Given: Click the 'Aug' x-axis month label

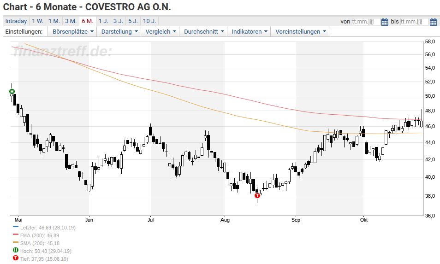Looking at the screenshot, I should point(225,220).
